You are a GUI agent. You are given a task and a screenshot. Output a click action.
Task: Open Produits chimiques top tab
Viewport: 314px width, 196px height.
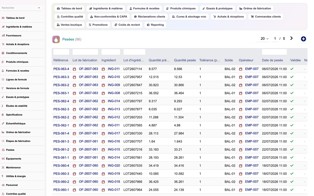tap(181, 9)
